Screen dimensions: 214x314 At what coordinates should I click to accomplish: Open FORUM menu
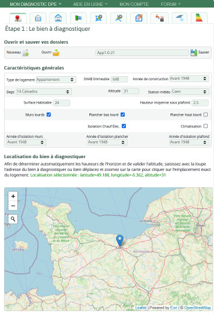(171, 4)
